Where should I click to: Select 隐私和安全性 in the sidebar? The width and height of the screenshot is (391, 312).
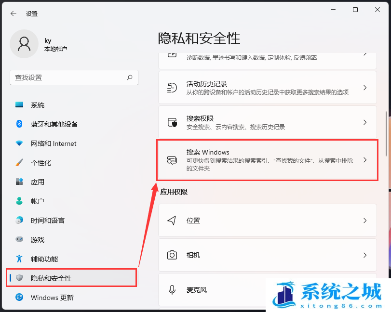(72, 278)
